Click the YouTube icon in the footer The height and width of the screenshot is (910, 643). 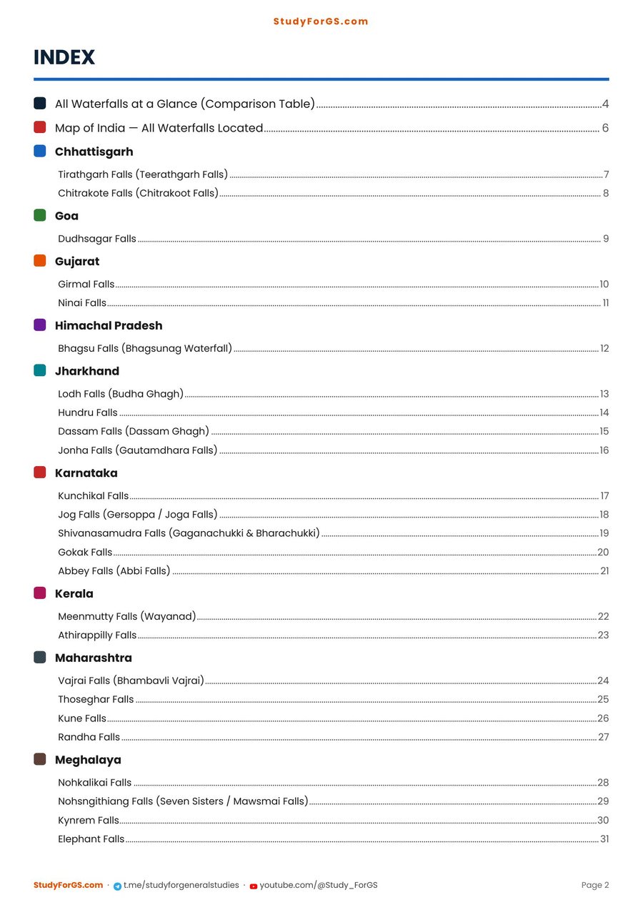point(254,886)
